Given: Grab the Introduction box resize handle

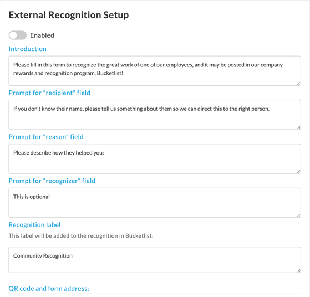Looking at the screenshot, I should [298, 84].
